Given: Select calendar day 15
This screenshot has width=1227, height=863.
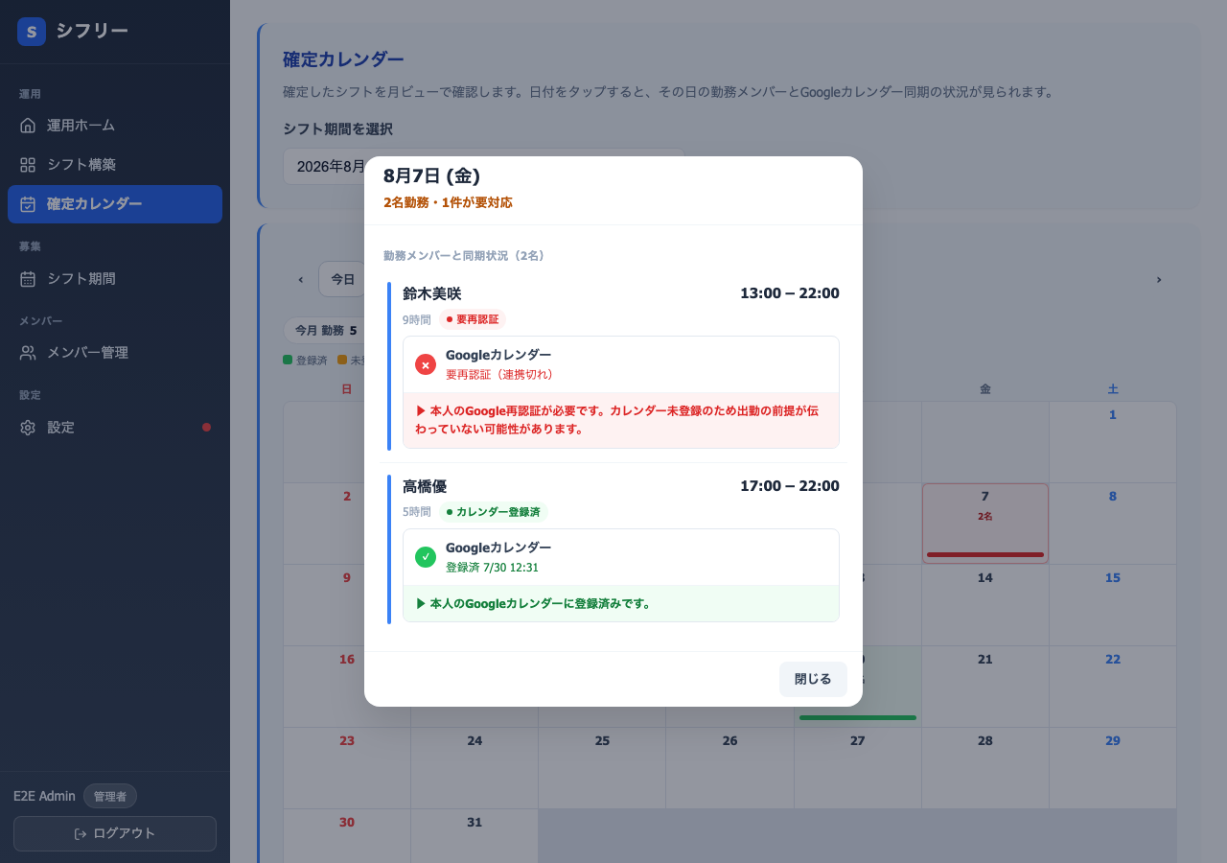Looking at the screenshot, I should point(1113,605).
